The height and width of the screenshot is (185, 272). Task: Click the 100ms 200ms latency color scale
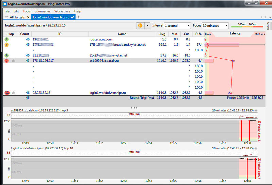click(248, 25)
